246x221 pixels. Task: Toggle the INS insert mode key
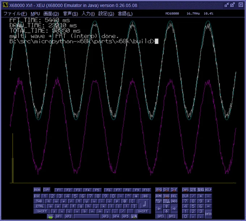point(166,196)
